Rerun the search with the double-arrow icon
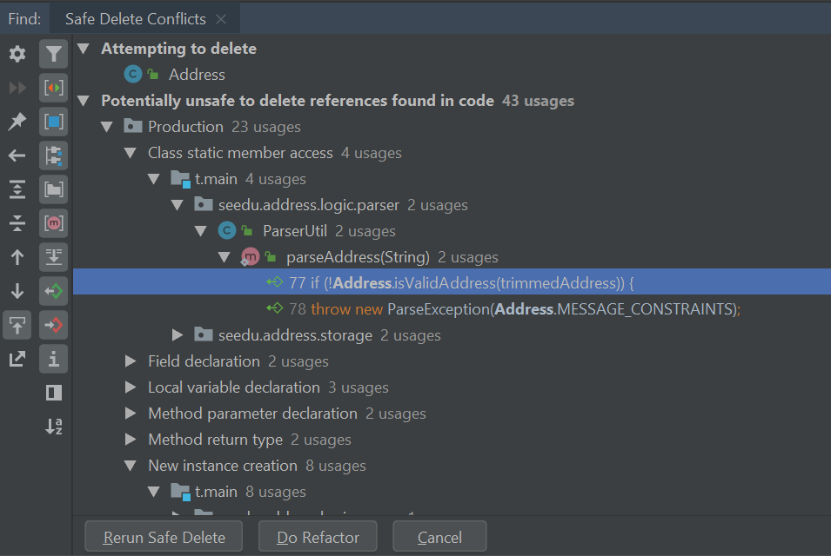The image size is (831, 556). click(17, 88)
